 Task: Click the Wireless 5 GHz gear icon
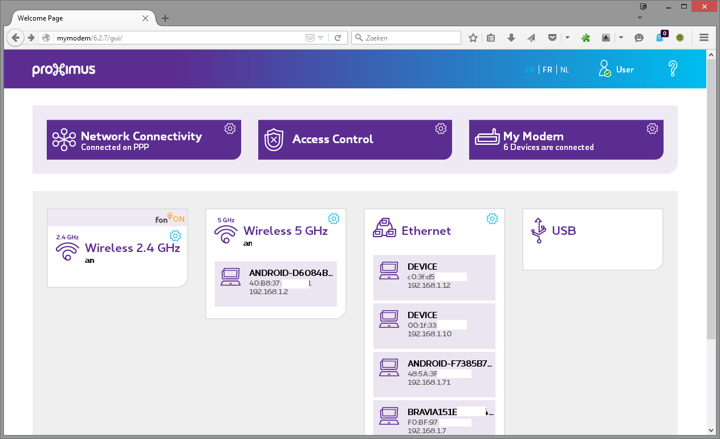point(334,218)
